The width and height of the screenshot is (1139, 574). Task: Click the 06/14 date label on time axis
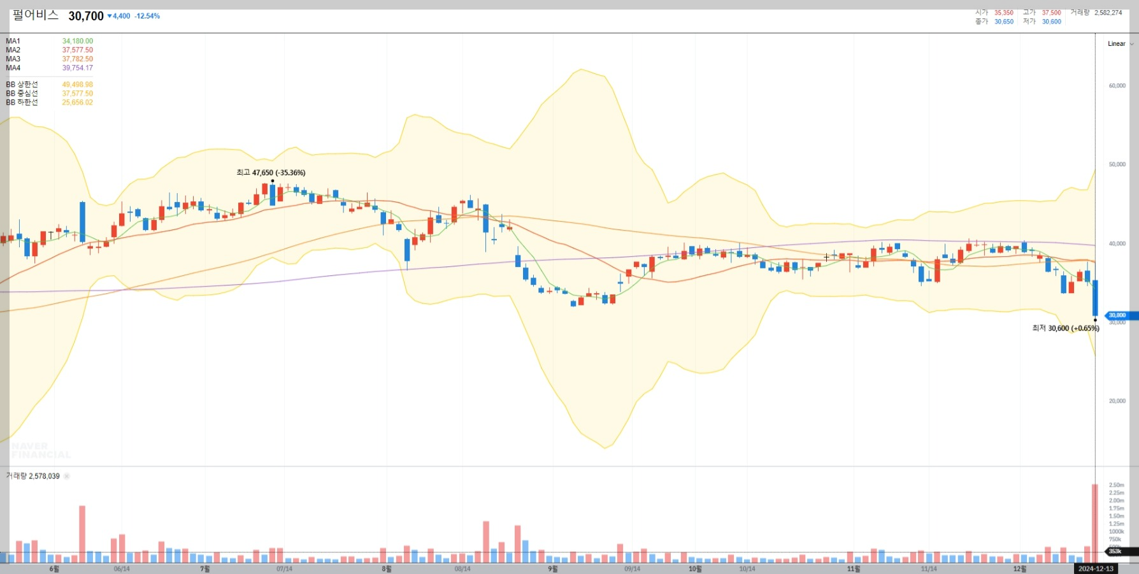[122, 569]
